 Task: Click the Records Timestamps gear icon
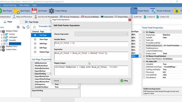61,17
